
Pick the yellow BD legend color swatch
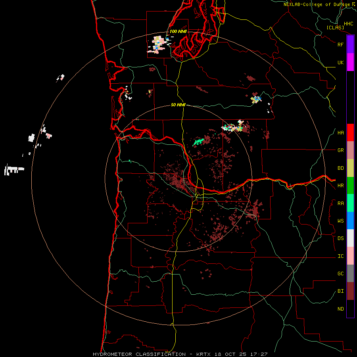pyautogui.click(x=350, y=168)
